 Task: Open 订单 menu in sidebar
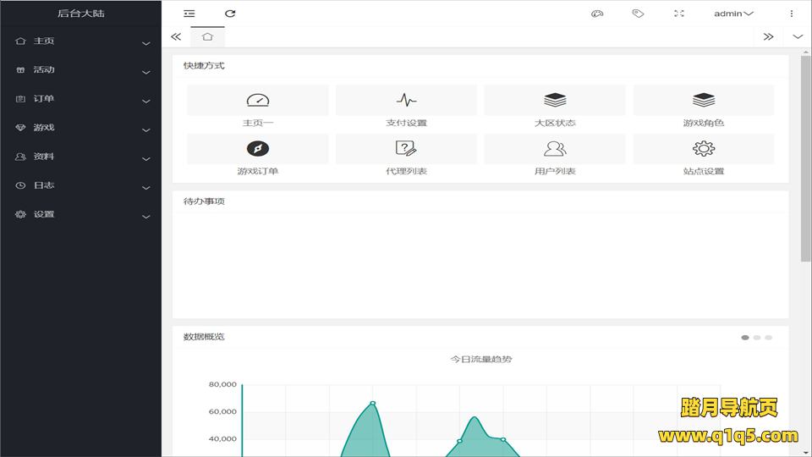click(80, 99)
